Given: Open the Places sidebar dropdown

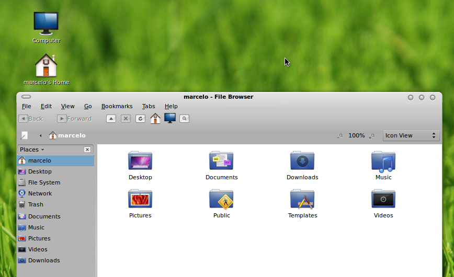Looking at the screenshot, I should click(x=32, y=149).
